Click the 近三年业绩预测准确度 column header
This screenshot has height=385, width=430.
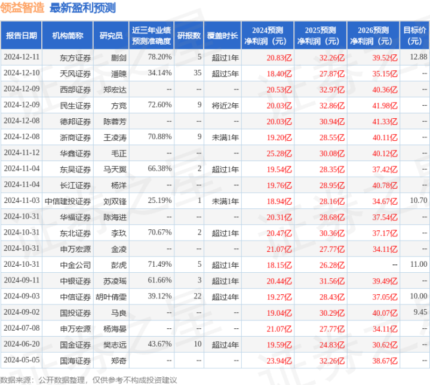tap(151, 36)
